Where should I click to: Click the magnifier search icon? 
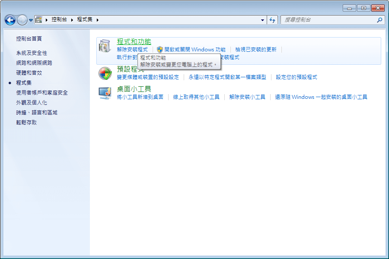tap(379, 20)
